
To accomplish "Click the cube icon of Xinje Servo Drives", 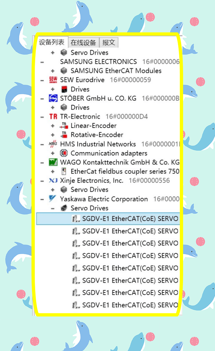I will pos(64,190).
